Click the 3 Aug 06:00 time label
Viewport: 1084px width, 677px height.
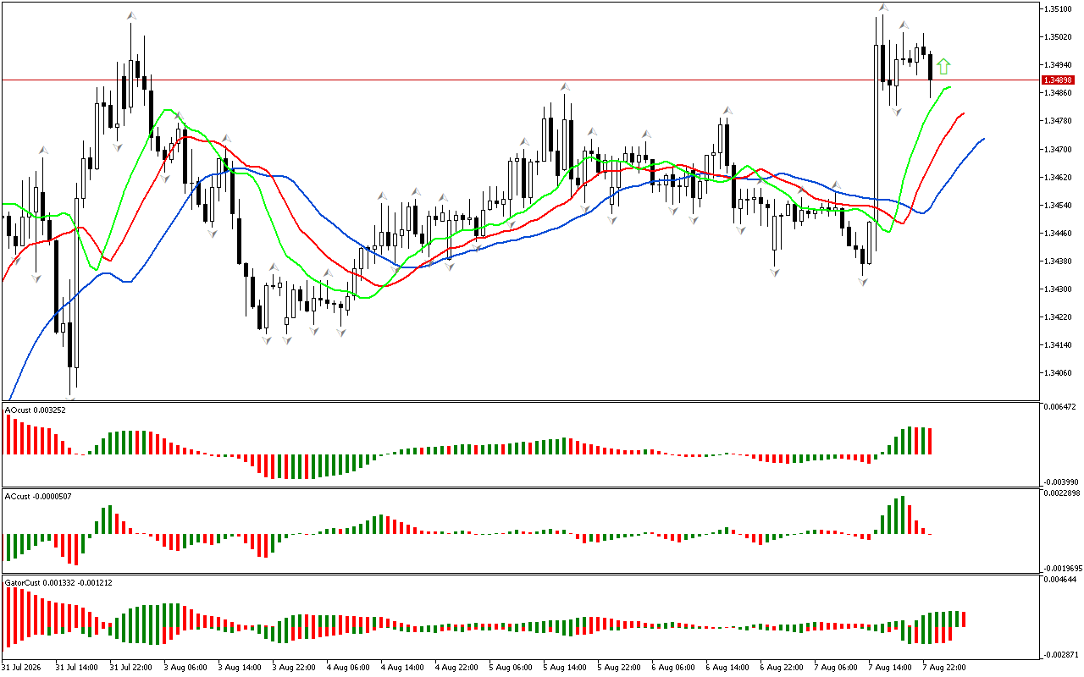click(185, 667)
